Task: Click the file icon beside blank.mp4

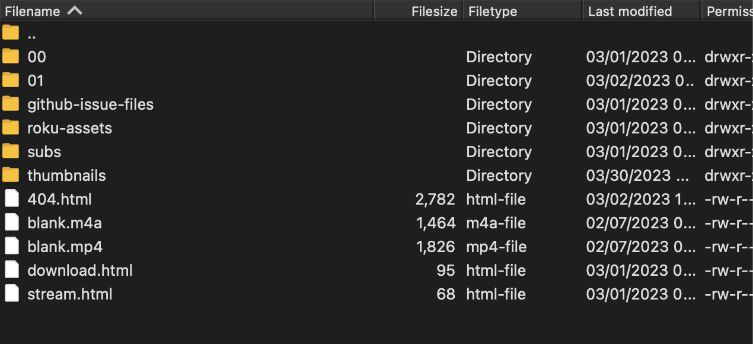Action: click(x=11, y=246)
